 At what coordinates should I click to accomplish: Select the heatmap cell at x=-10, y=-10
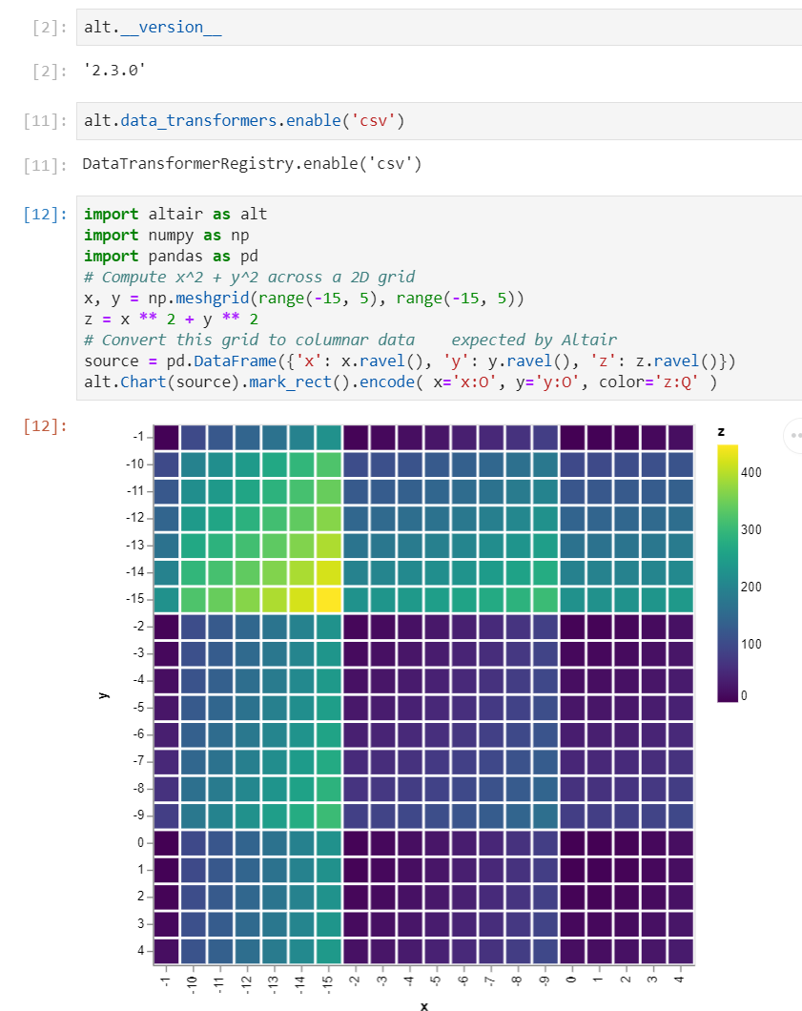pyautogui.click(x=194, y=464)
